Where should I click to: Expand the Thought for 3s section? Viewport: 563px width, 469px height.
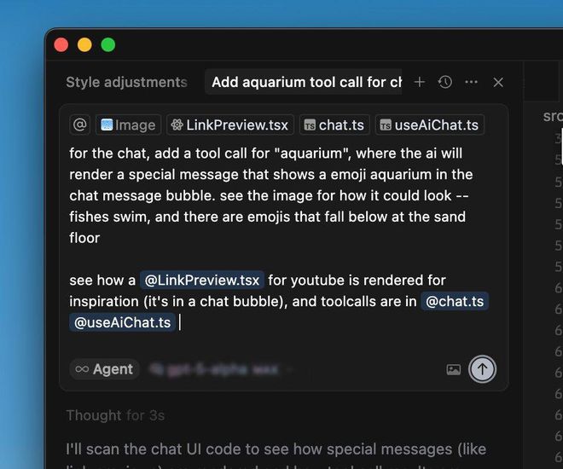[115, 415]
